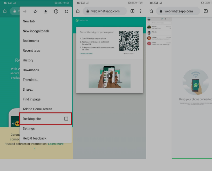Tap the download page icon
This screenshot has height=171, width=212.
pyautogui.click(x=46, y=11)
